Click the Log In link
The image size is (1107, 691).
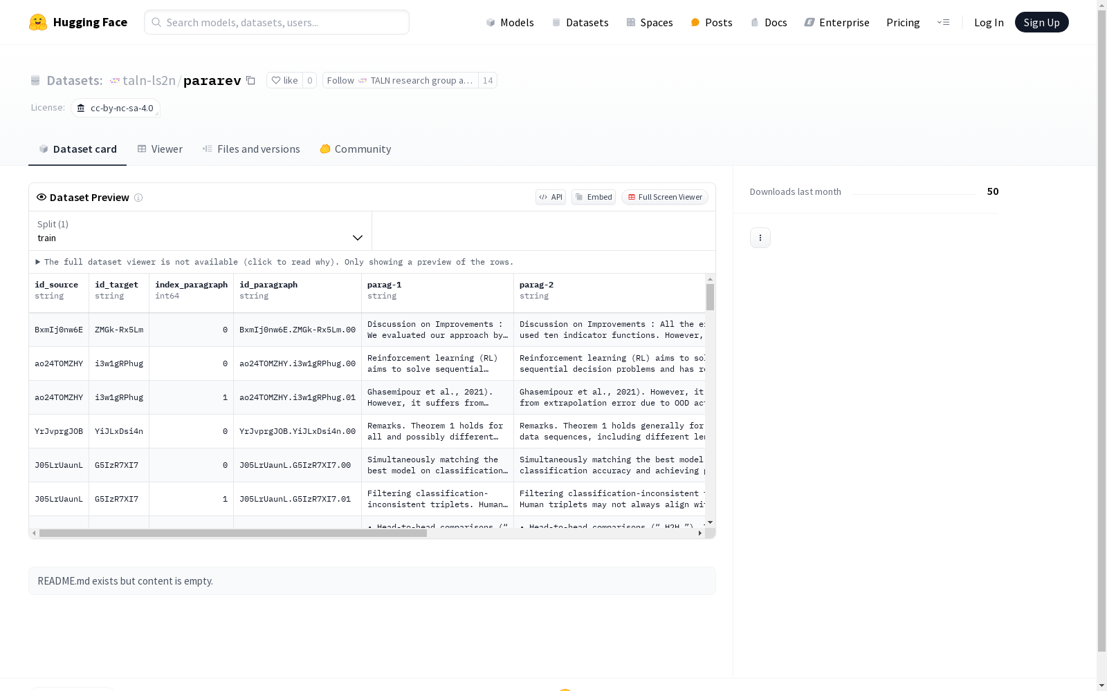(989, 22)
